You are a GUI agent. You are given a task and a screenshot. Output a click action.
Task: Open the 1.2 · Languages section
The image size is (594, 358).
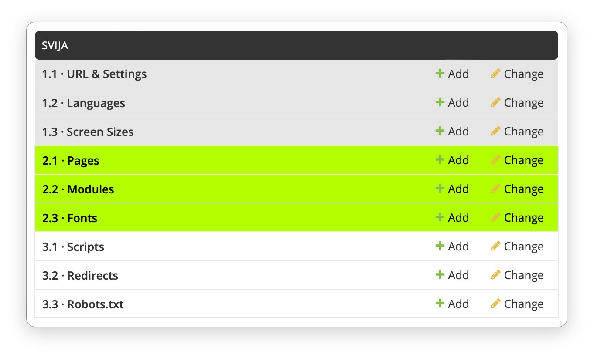click(x=83, y=103)
